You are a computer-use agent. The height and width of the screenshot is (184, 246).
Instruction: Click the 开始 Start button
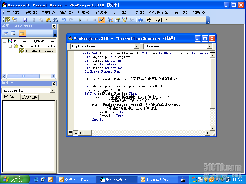(15, 179)
